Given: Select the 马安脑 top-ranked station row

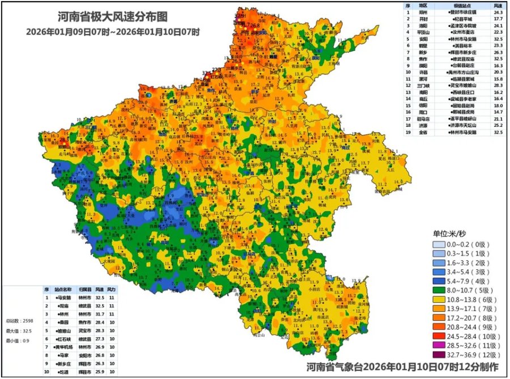Looking at the screenshot, I should (80, 297).
